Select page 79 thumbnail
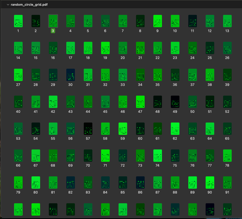 (18, 183)
